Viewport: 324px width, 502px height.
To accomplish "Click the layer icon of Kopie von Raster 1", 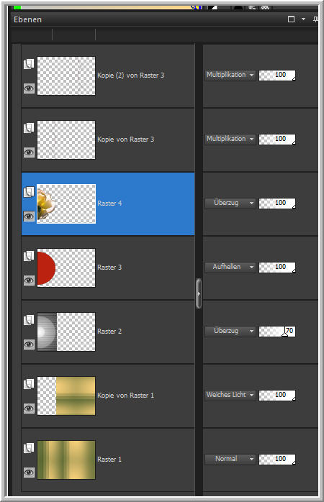I will point(29,384).
